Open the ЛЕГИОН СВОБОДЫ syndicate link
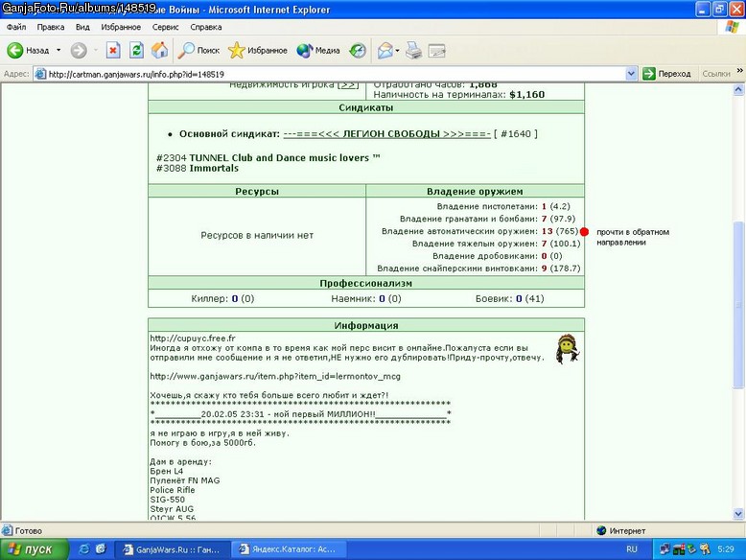The height and width of the screenshot is (560, 746). [x=386, y=133]
